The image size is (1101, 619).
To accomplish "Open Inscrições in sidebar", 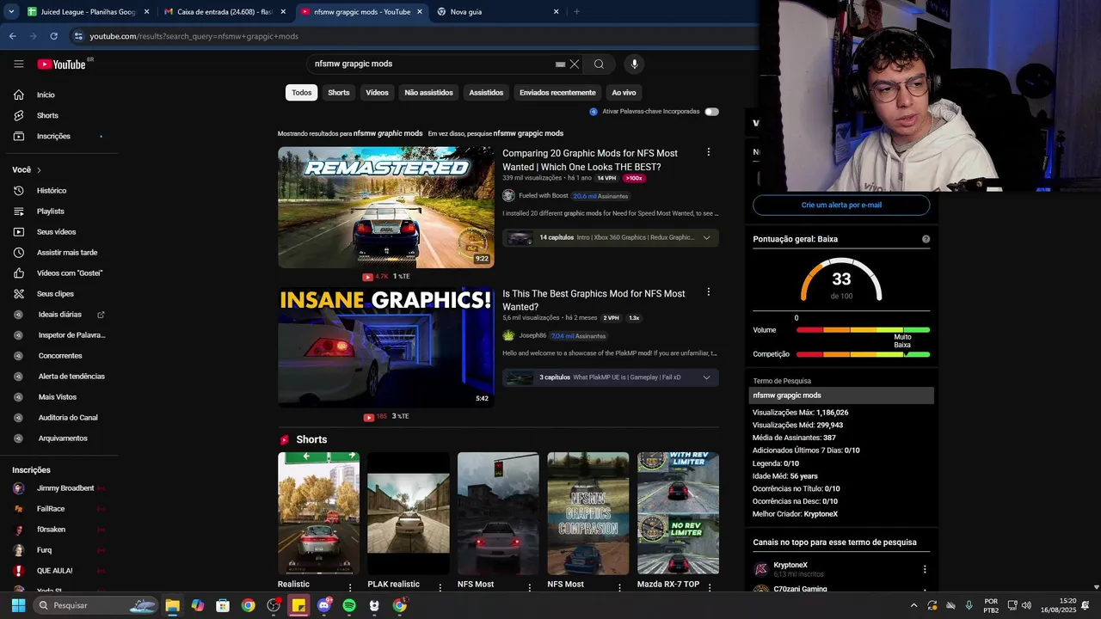I will pos(53,136).
